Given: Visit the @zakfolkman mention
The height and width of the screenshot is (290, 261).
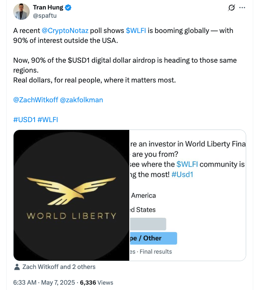Looking at the screenshot, I should tap(82, 100).
